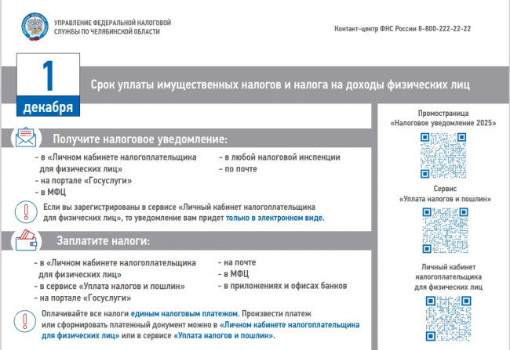Click the blue '1 декабря' date box
The image size is (510, 350).
click(48, 87)
